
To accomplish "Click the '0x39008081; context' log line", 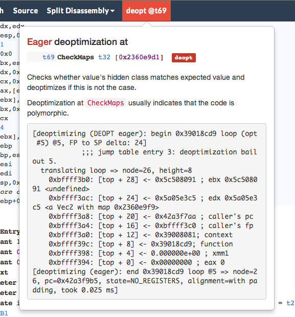I will (x=141, y=235).
